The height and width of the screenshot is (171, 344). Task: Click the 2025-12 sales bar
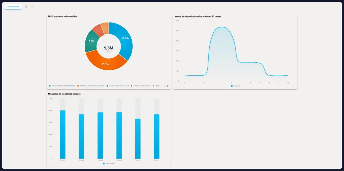coord(157,136)
